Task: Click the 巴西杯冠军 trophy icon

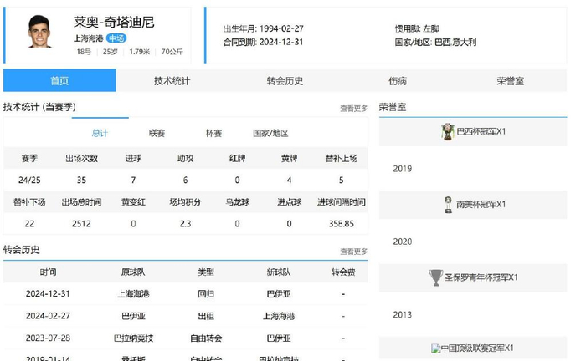Action: tap(447, 132)
